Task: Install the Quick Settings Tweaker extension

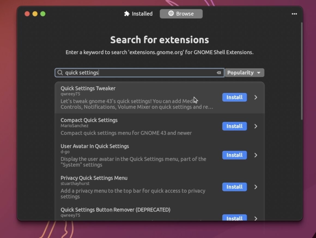Action: 234,97
